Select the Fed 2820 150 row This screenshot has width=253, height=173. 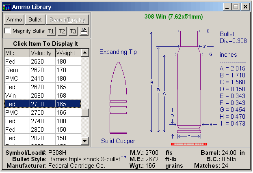(x=43, y=138)
